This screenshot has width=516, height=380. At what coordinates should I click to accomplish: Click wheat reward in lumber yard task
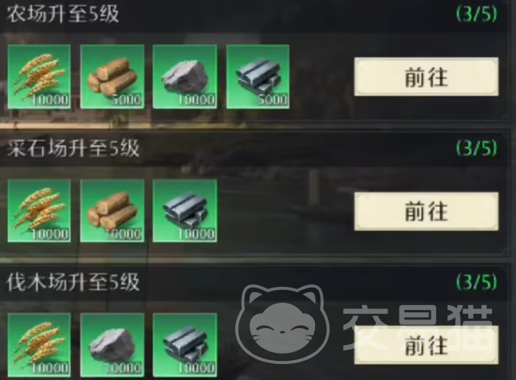tap(39, 345)
